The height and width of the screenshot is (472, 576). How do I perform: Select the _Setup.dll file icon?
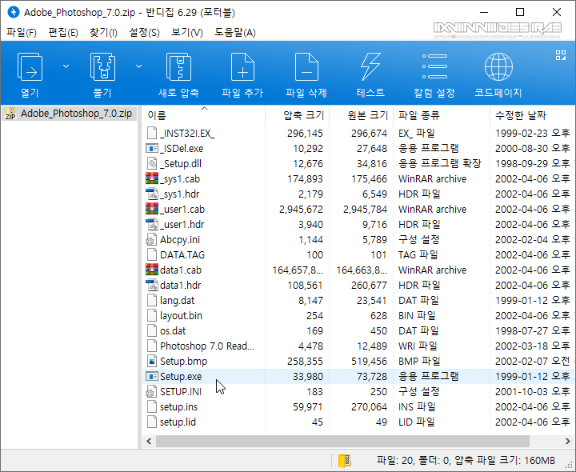click(x=152, y=164)
